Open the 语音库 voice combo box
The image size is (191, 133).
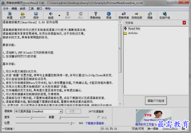(38, 111)
